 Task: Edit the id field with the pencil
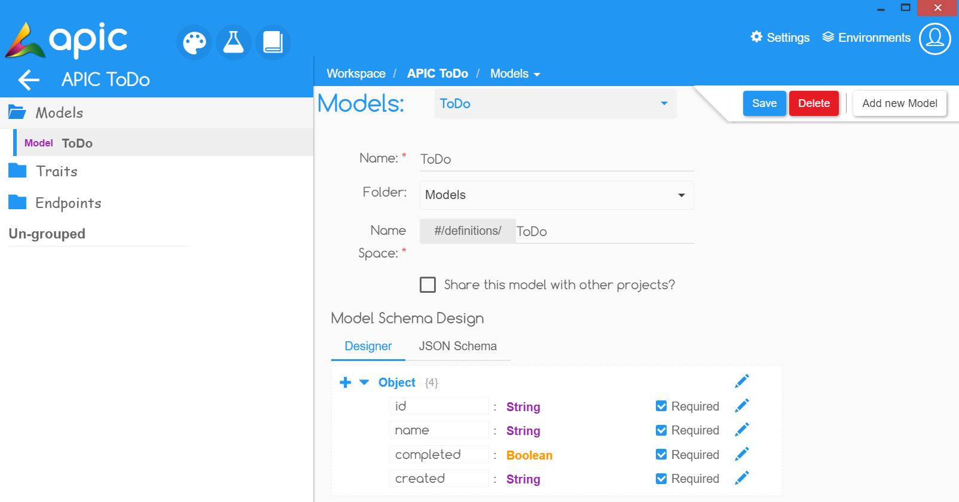[x=741, y=406]
